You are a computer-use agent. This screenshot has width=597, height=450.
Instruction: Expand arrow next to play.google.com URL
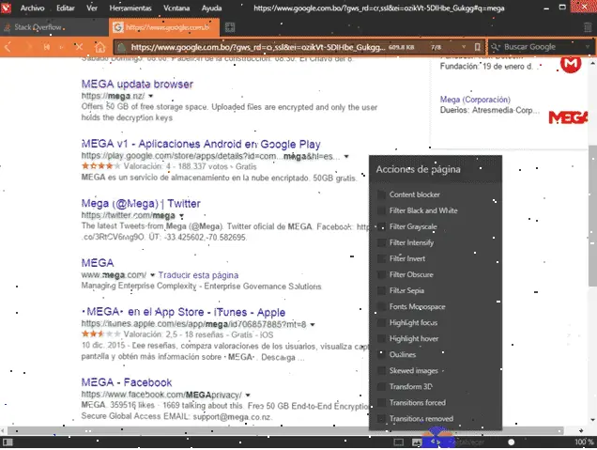point(346,156)
